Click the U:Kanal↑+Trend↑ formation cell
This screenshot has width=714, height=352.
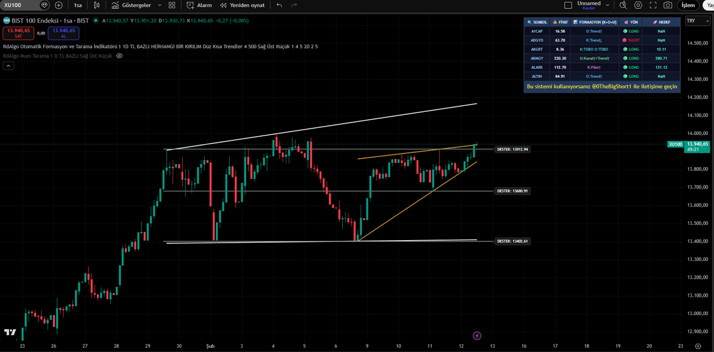(594, 58)
